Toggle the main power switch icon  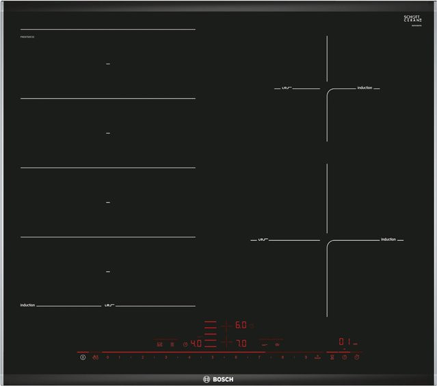pyautogui.click(x=83, y=357)
